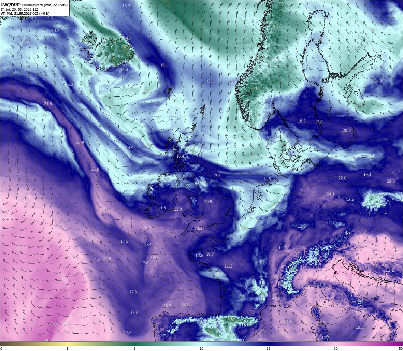Screen dimensions: 403x351
Task: Click the map value 23.3 at the east edge
Action: click(x=391, y=181)
